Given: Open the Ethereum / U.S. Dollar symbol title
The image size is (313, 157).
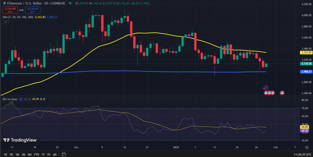Looking at the screenshot, I should click(37, 3).
